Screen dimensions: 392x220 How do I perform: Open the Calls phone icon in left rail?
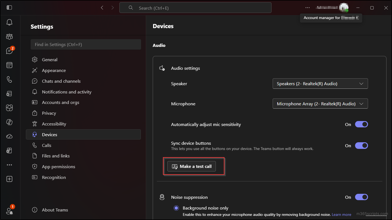coord(9,79)
